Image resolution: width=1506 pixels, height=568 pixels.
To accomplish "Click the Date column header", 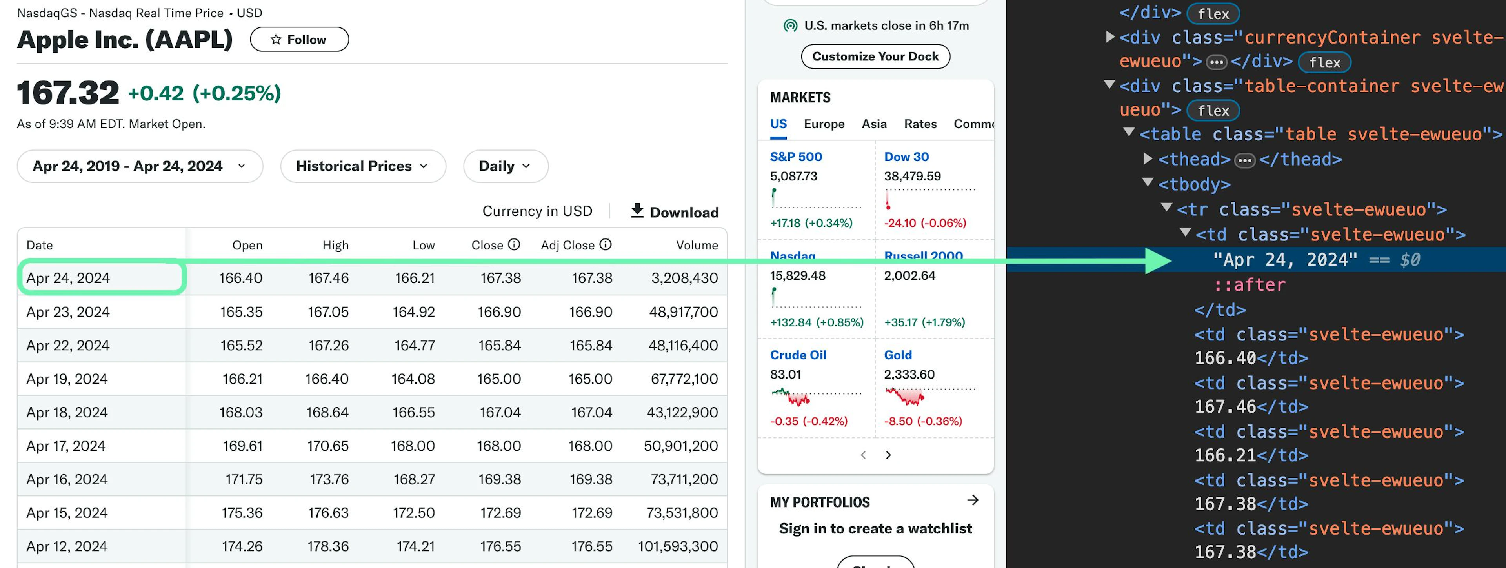I will [40, 245].
